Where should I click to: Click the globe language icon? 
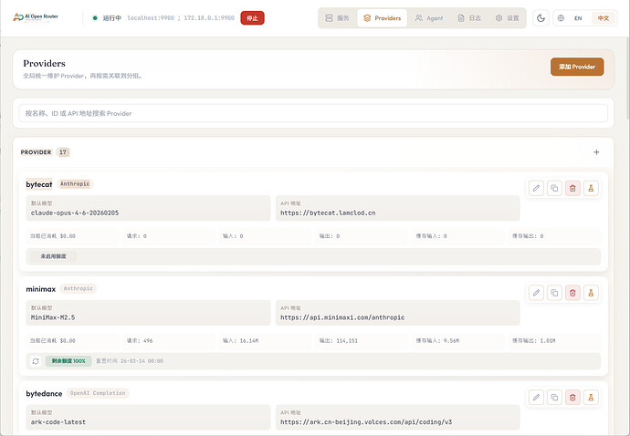(x=561, y=18)
